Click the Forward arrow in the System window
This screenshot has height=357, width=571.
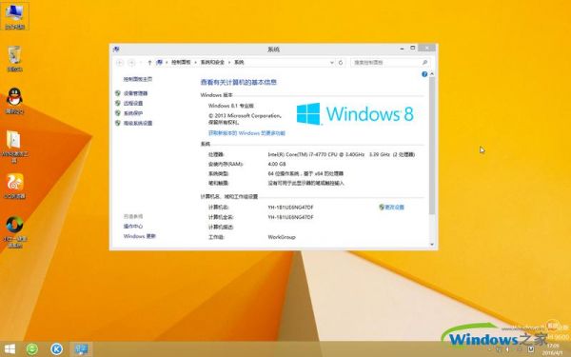point(132,63)
